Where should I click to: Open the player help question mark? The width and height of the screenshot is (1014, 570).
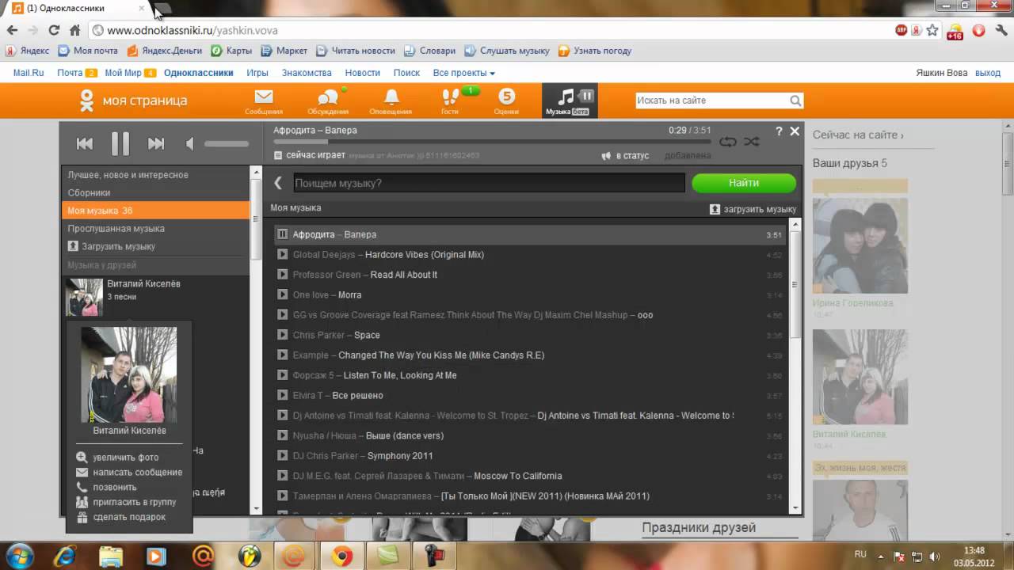click(779, 131)
